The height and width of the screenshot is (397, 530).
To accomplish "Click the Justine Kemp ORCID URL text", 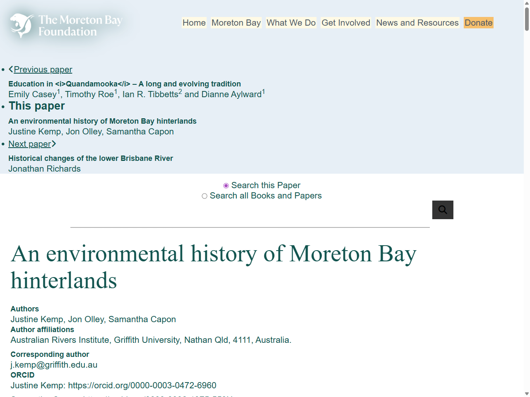I will (142, 385).
